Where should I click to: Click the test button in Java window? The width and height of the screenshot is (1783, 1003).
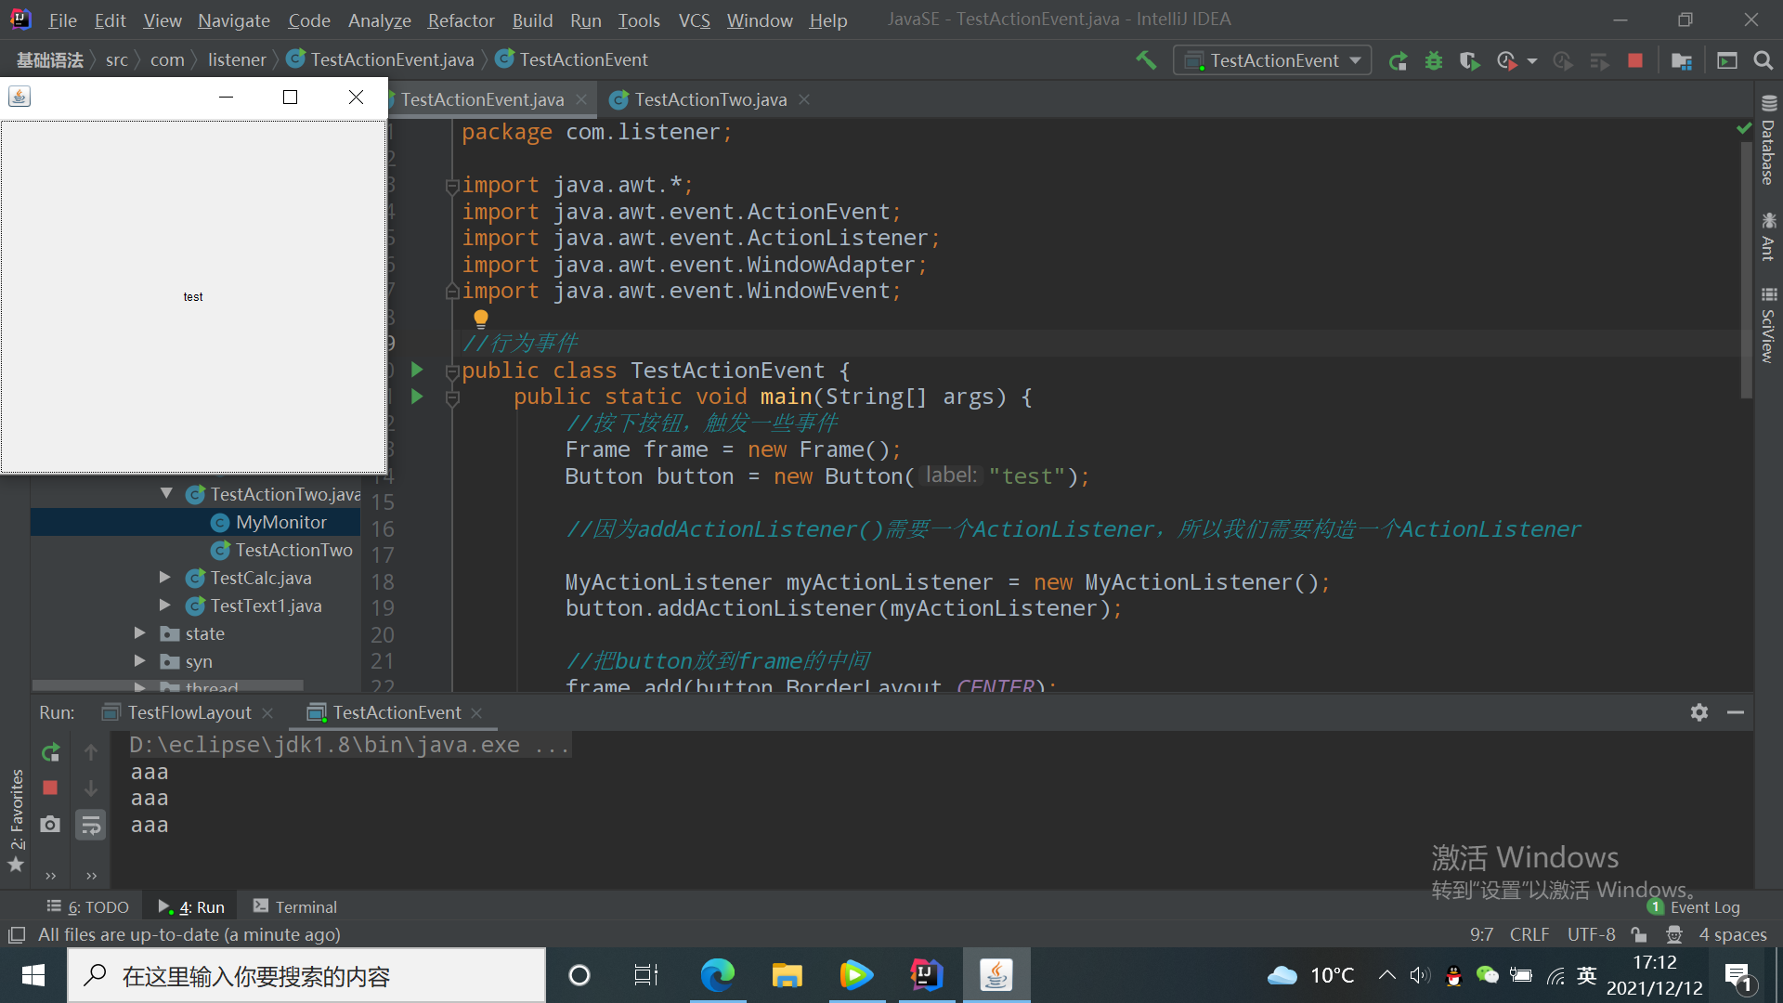tap(193, 297)
